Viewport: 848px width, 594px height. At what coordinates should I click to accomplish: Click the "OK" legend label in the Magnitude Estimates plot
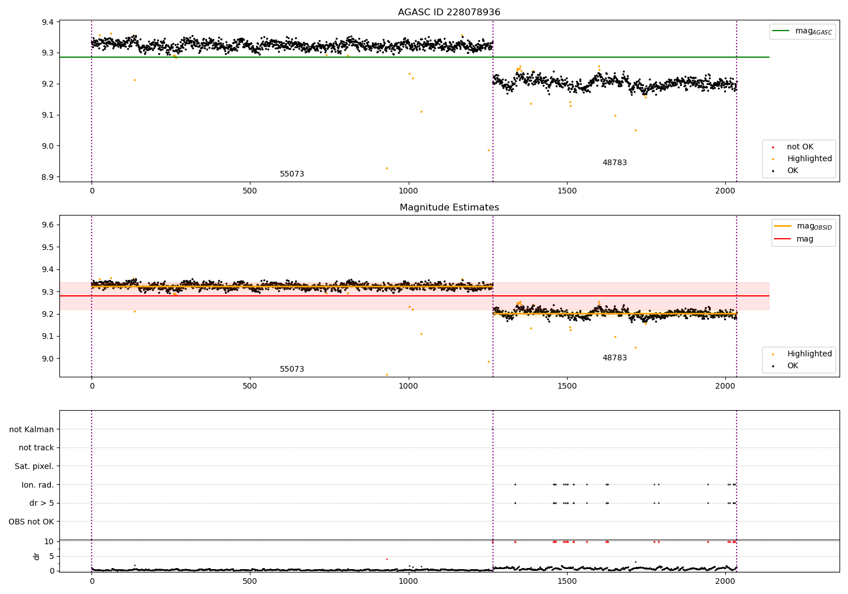(793, 366)
